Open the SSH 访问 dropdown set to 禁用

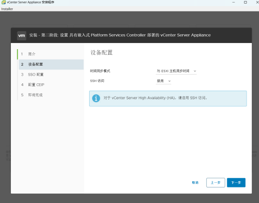(164, 81)
